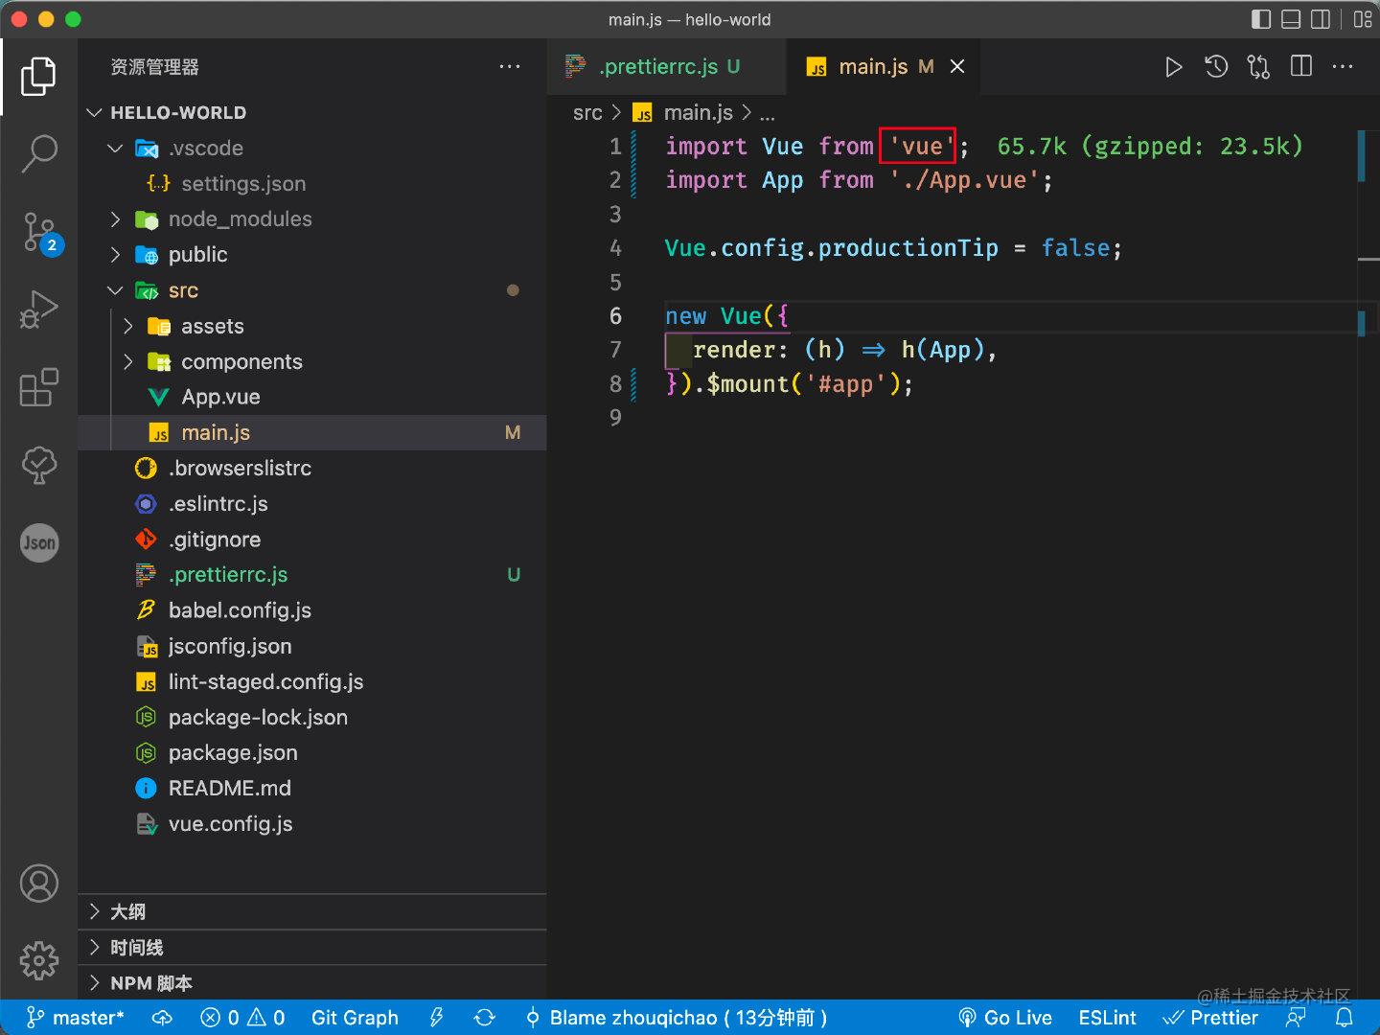
Task: Toggle the bottom panel layout button
Action: click(1291, 19)
